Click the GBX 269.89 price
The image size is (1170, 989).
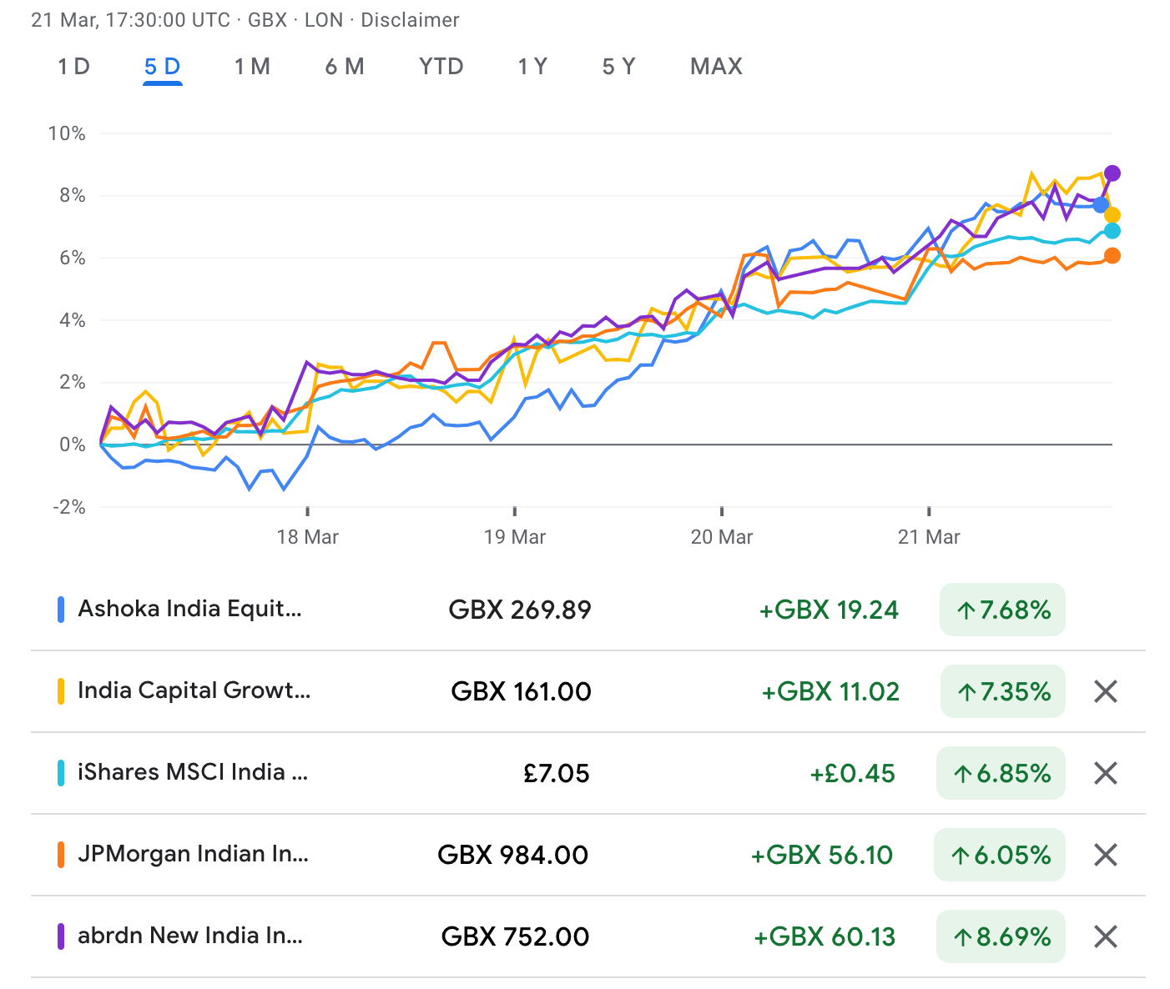[520, 610]
